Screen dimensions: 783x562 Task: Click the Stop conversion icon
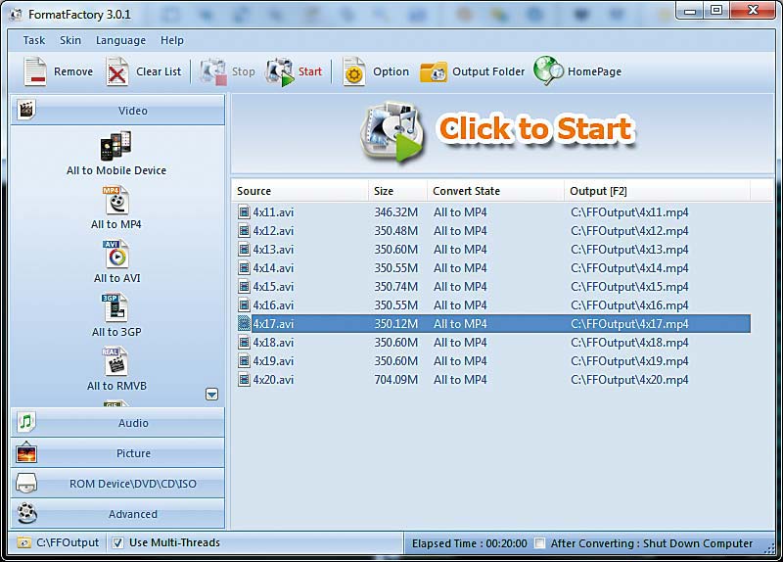(x=213, y=71)
